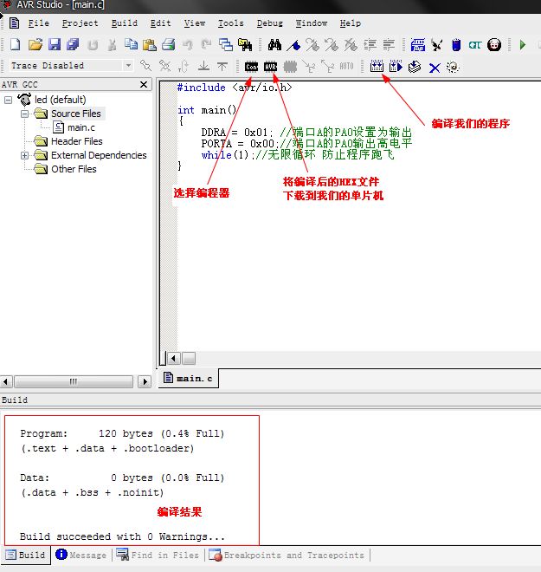Select main.c in the project tree
Image resolution: width=541 pixels, height=572 pixels.
click(x=81, y=127)
